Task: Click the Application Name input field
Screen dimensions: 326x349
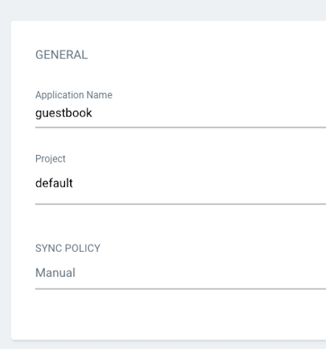Action: pos(180,114)
